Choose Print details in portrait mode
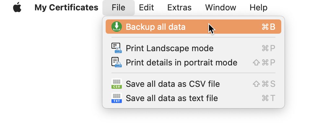 (x=193, y=63)
